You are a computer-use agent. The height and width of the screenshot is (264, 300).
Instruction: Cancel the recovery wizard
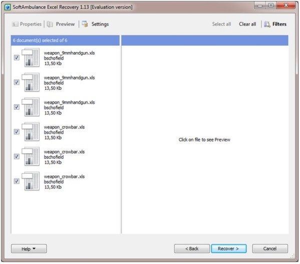pyautogui.click(x=270, y=248)
